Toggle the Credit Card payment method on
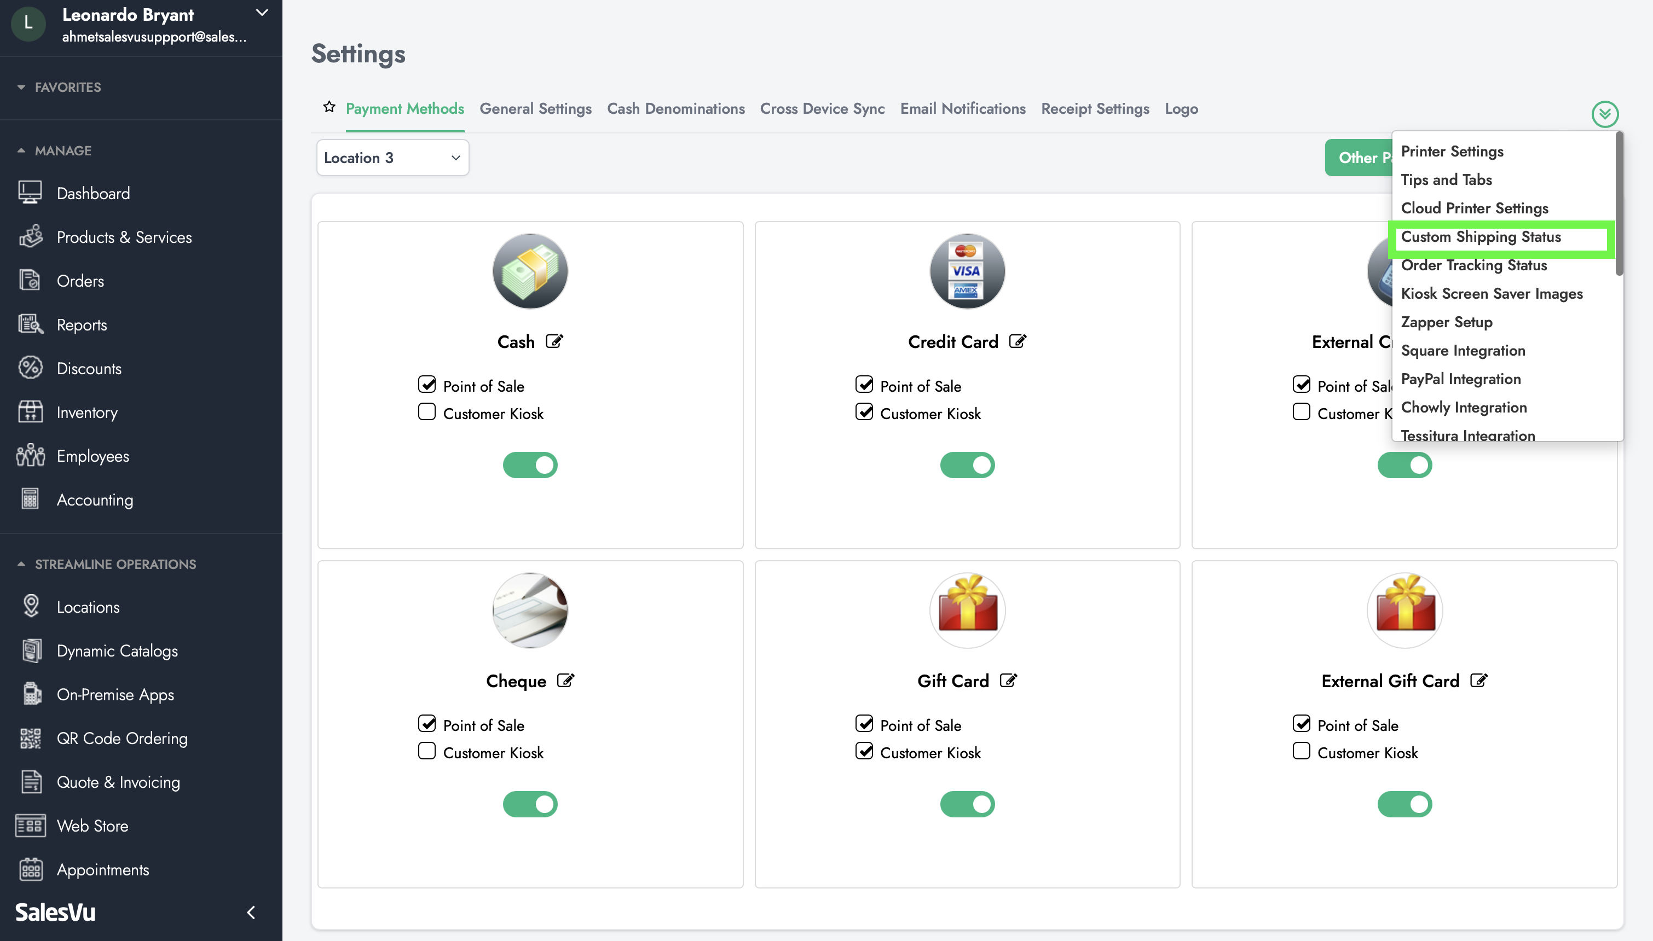Screen dimensions: 1653x941 (x=967, y=464)
